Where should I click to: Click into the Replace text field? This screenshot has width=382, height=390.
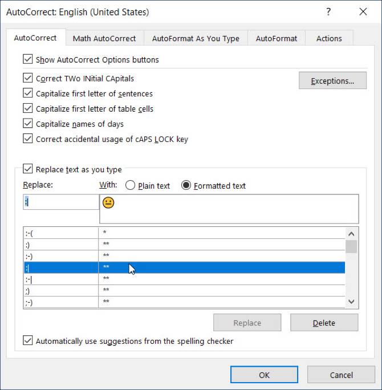[61, 202]
